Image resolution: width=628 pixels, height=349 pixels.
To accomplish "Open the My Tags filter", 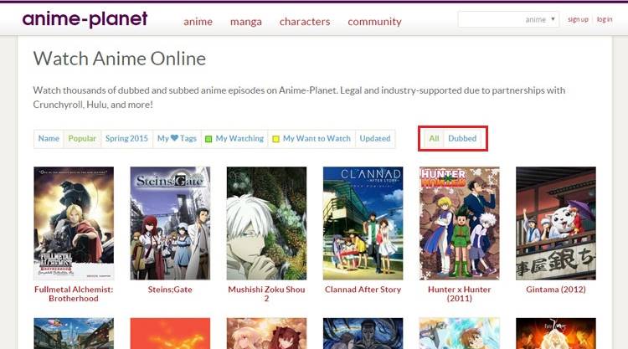I will point(177,138).
